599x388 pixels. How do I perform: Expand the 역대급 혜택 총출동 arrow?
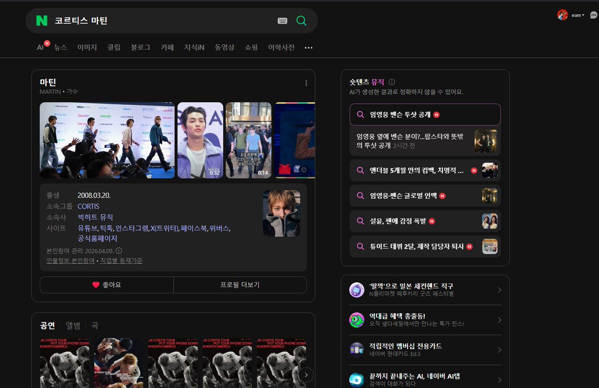(x=499, y=320)
